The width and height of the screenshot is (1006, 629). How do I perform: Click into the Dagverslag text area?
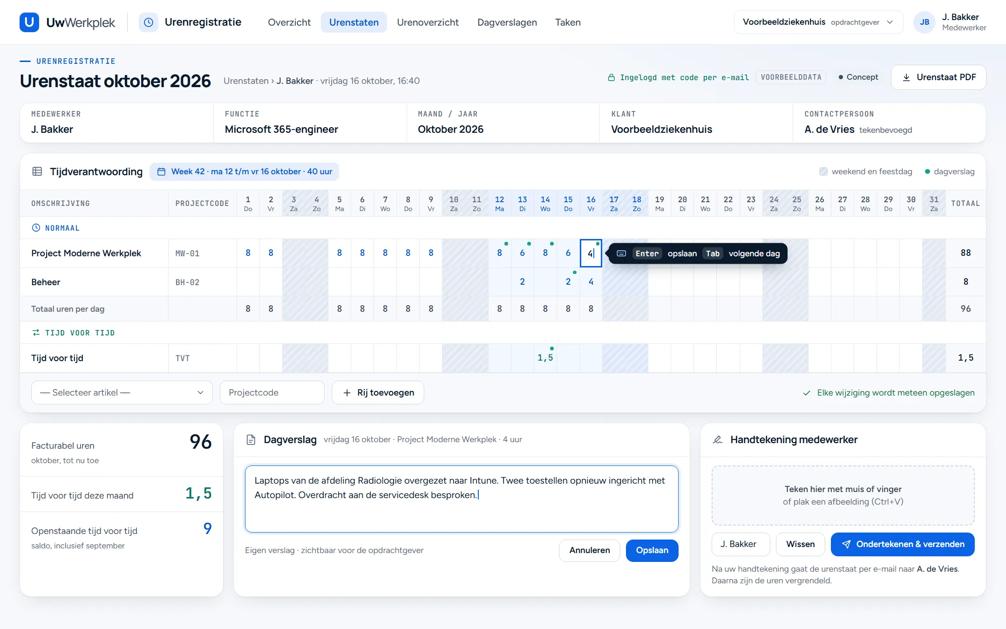(x=462, y=499)
